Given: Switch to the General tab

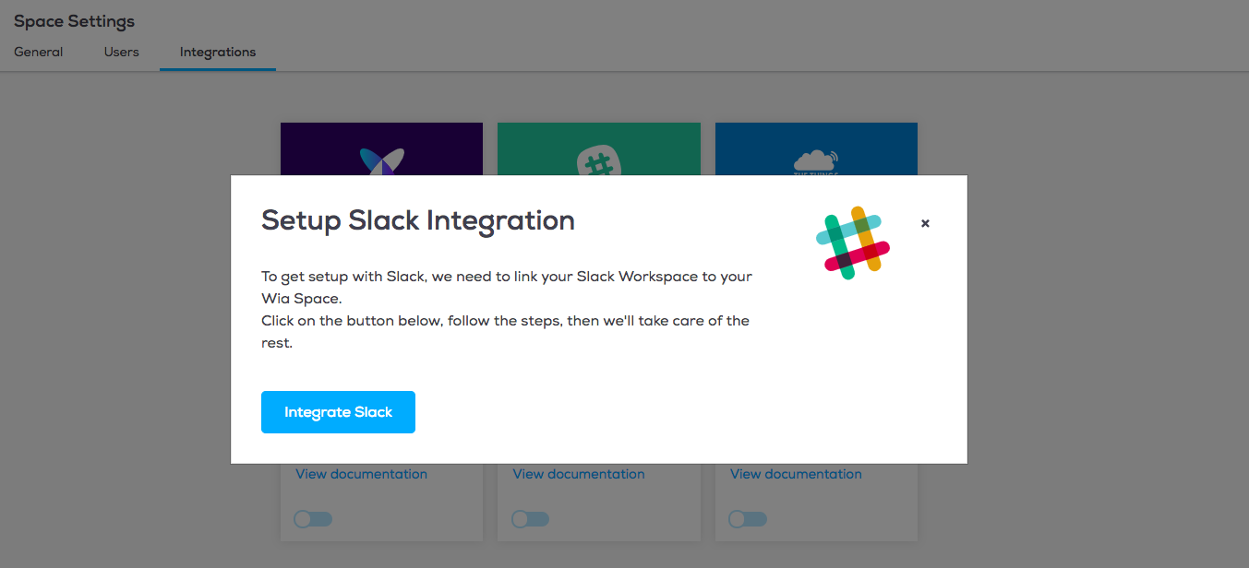Looking at the screenshot, I should 39,52.
